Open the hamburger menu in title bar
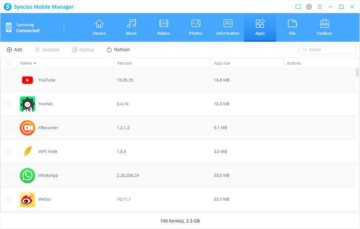The height and width of the screenshot is (229, 360). pos(319,7)
